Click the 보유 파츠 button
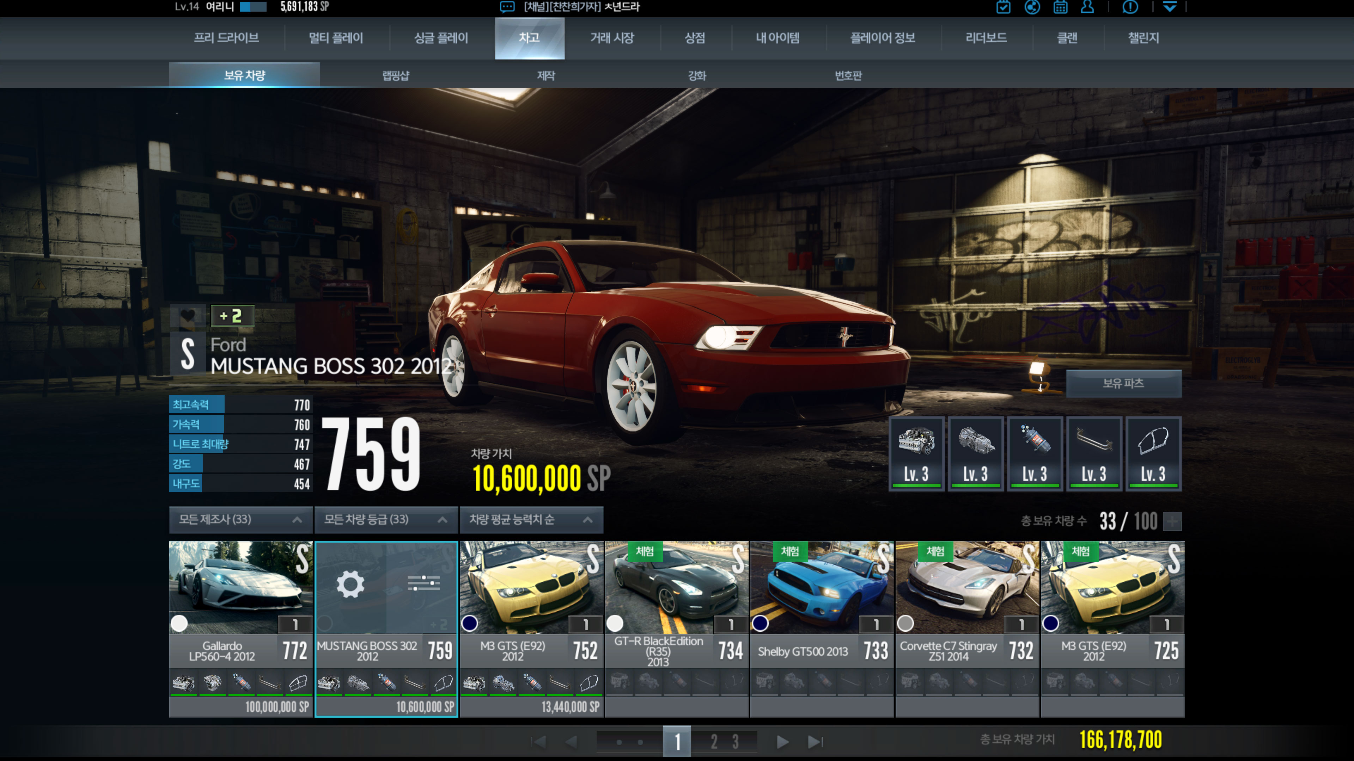Image resolution: width=1354 pixels, height=761 pixels. [1123, 383]
